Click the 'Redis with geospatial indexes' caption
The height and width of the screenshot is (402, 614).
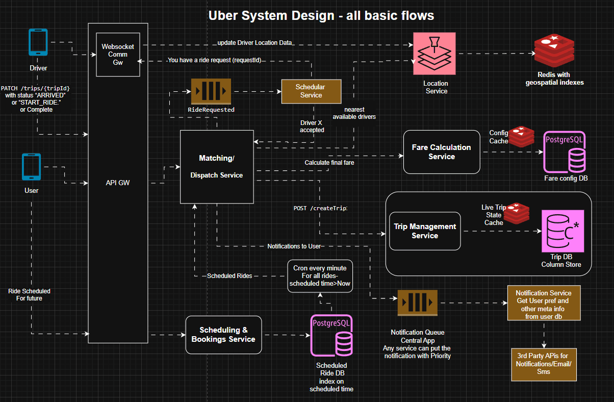click(x=554, y=79)
